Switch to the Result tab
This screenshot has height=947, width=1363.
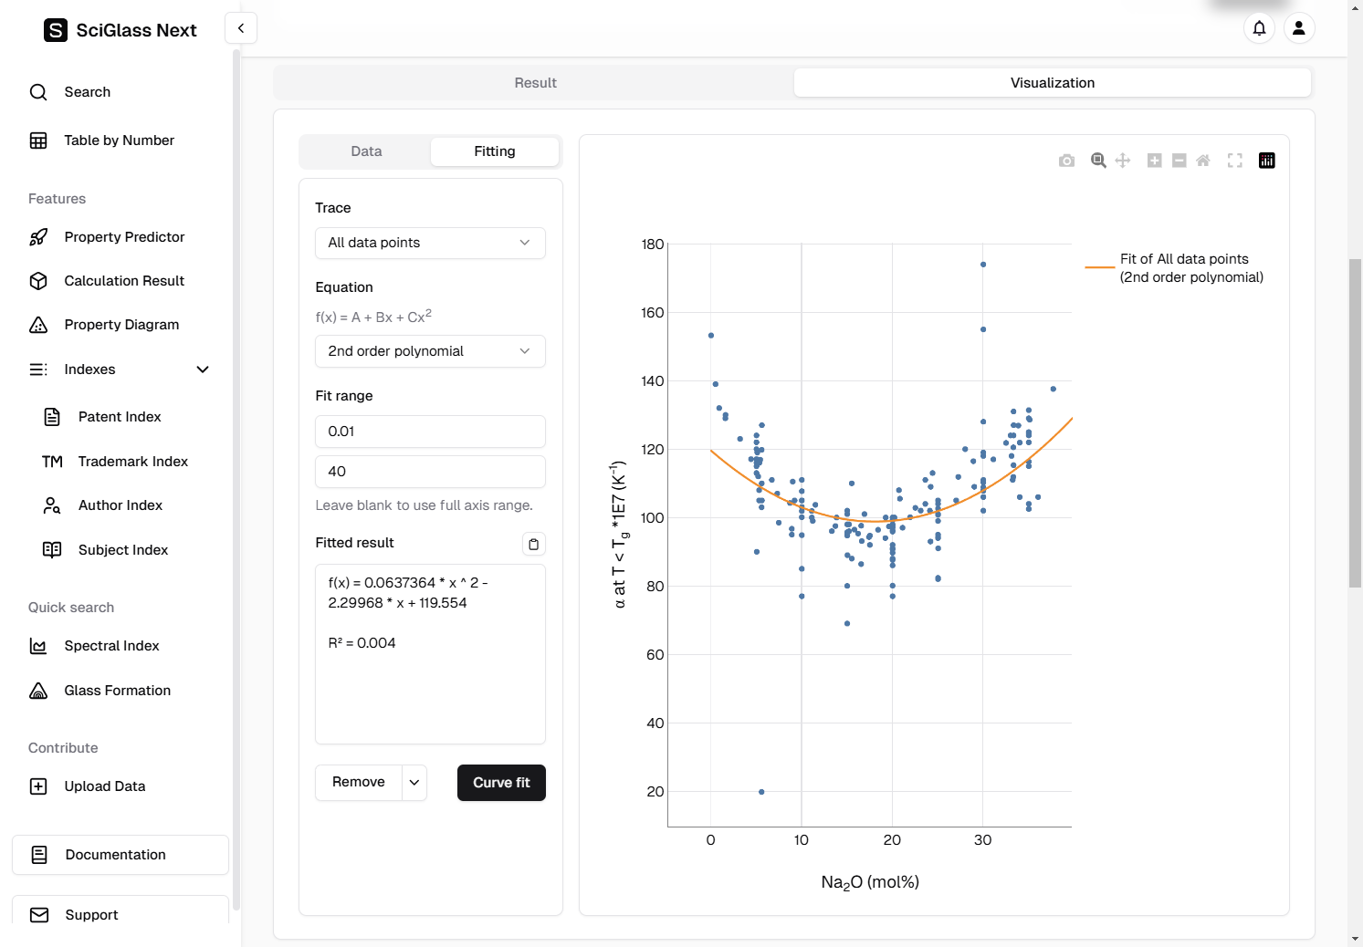coord(535,83)
